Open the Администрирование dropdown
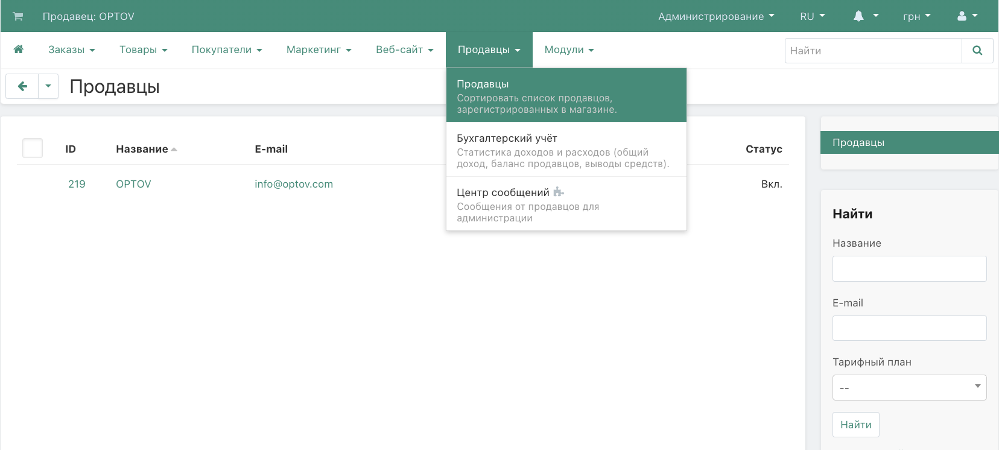This screenshot has height=450, width=999. pyautogui.click(x=716, y=16)
